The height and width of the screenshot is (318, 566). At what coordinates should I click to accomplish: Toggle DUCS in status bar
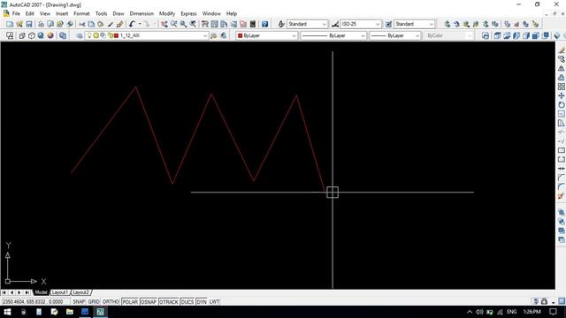tap(187, 302)
